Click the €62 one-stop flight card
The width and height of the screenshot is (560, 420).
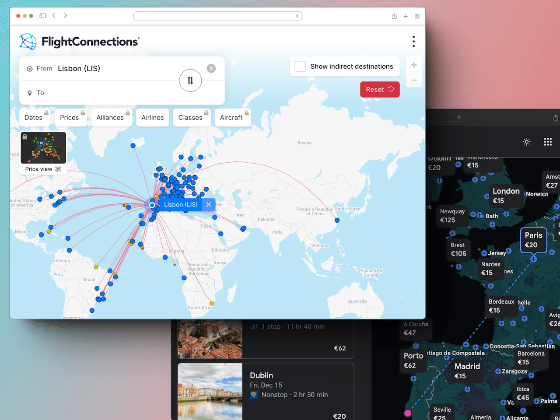pos(266,339)
